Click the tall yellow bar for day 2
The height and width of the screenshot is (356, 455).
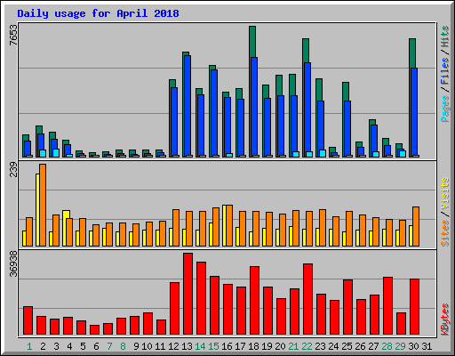coord(37,210)
